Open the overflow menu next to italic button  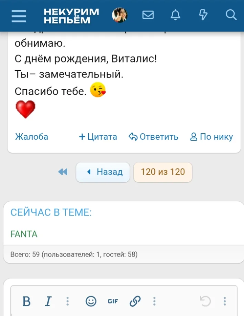click(68, 301)
